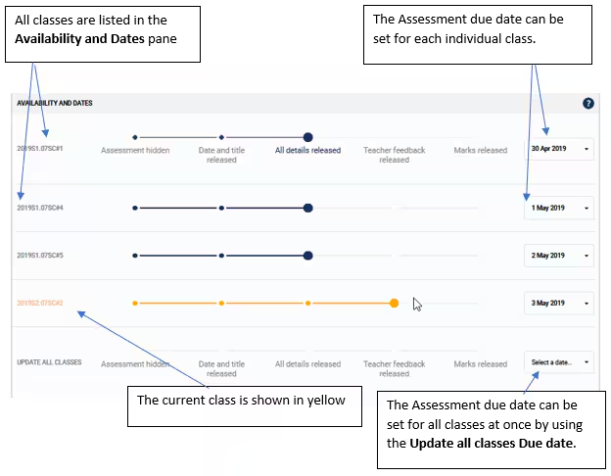Expand the 1 May 2019 date dropdown

tap(559, 209)
